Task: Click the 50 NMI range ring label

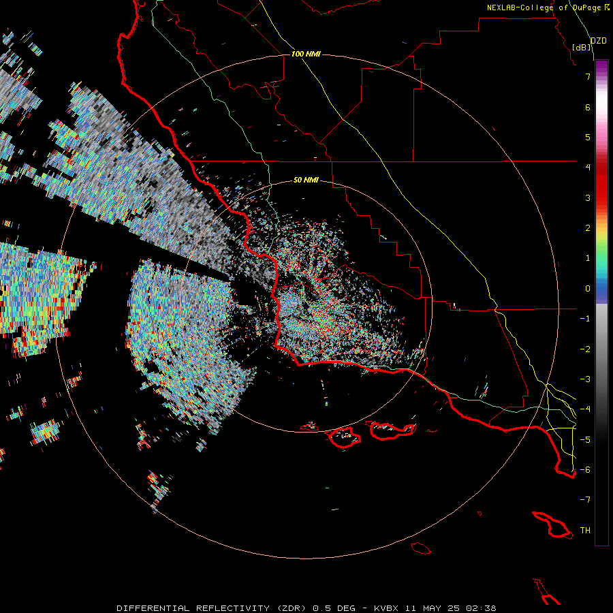Action: 306,180
